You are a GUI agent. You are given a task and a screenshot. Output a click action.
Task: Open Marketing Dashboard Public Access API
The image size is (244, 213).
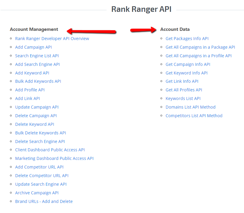coord(54,158)
